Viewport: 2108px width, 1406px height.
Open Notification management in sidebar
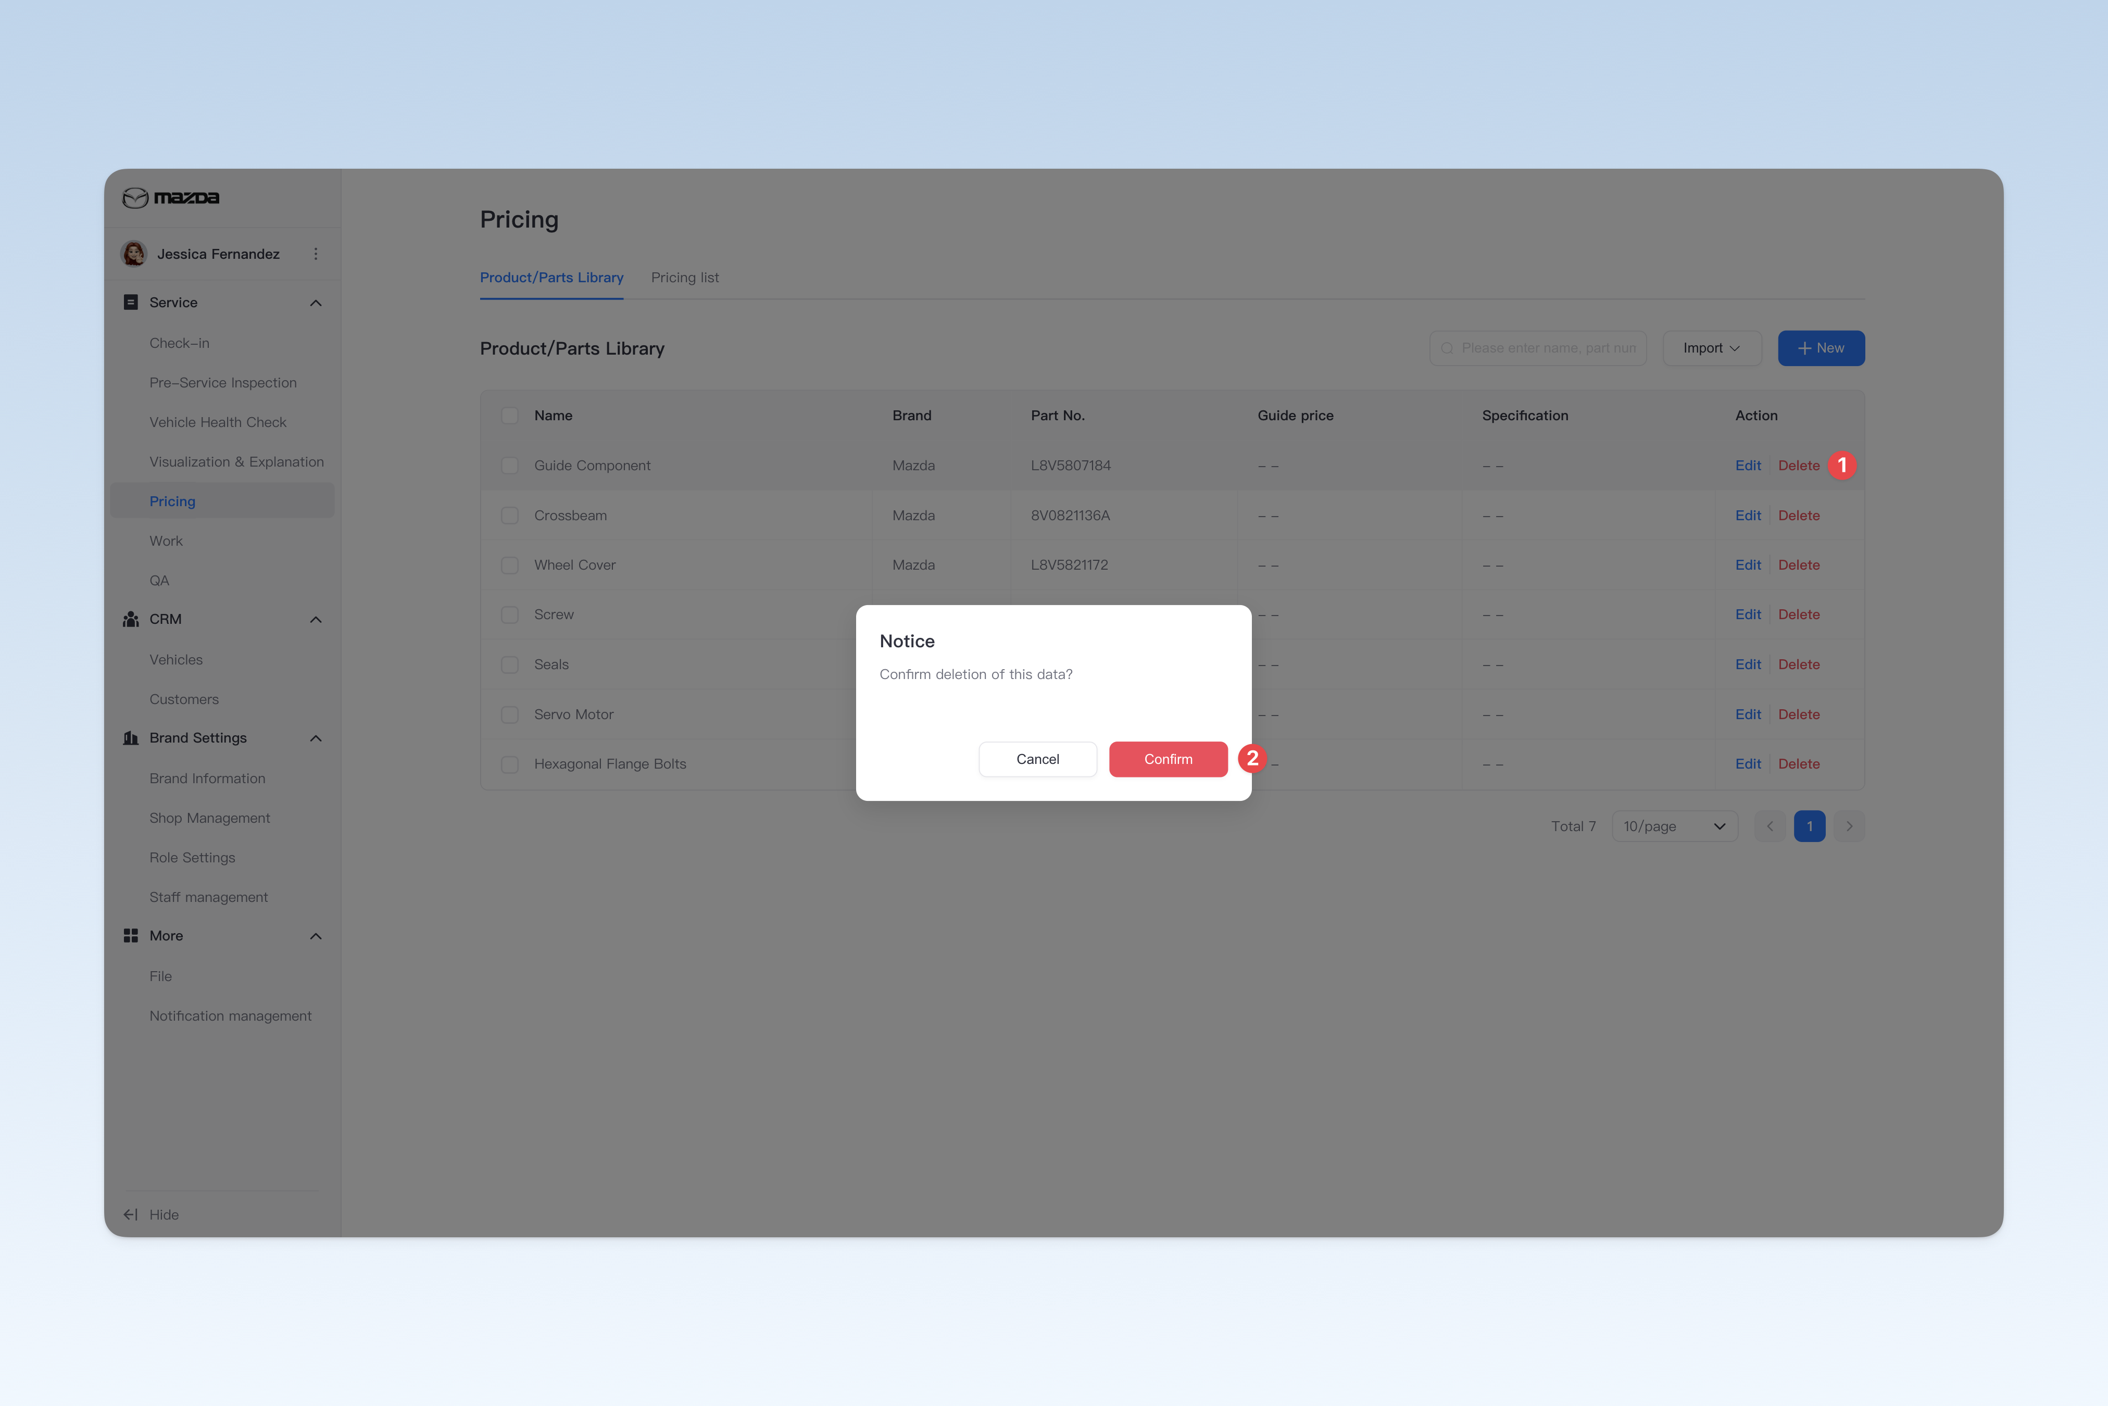[231, 1015]
